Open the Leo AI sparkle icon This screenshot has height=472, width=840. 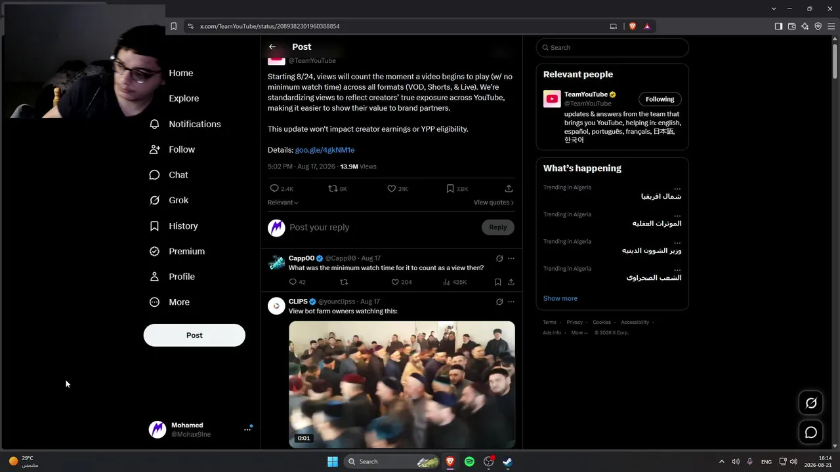click(x=805, y=26)
